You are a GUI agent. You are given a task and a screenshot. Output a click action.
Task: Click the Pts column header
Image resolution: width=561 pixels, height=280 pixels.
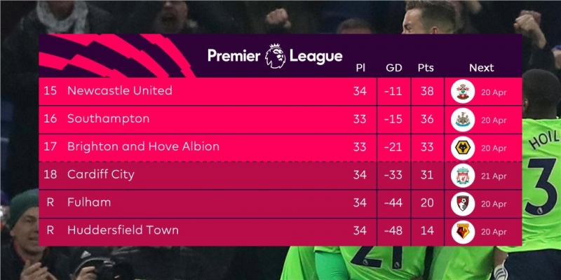click(x=425, y=68)
